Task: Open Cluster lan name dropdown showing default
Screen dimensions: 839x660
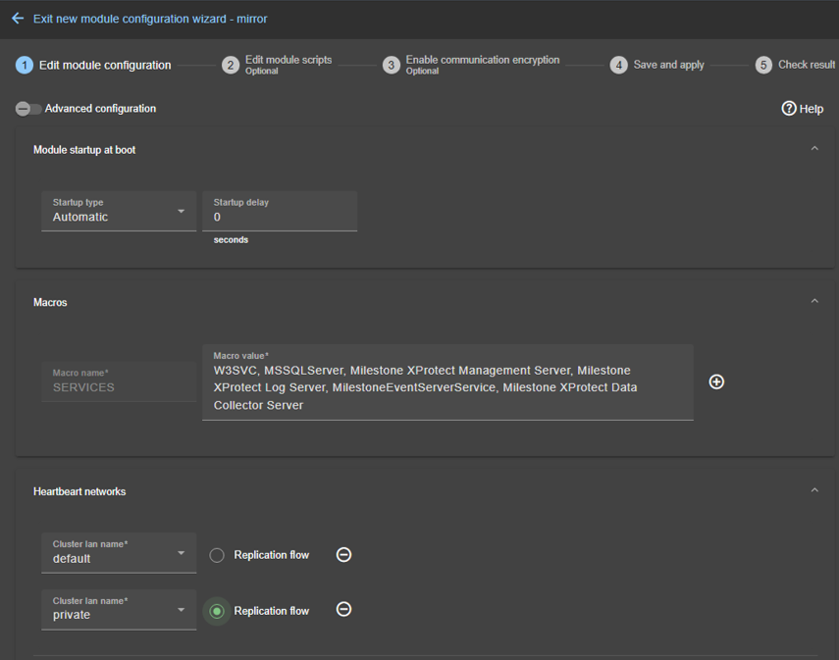Action: click(119, 553)
